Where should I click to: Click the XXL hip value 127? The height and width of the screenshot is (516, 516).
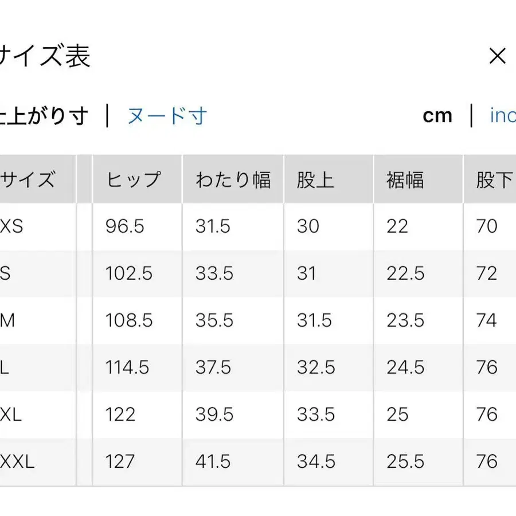pos(120,461)
